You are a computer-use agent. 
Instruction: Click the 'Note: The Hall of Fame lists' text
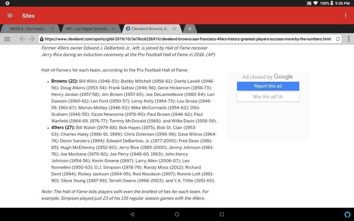pos(125,195)
